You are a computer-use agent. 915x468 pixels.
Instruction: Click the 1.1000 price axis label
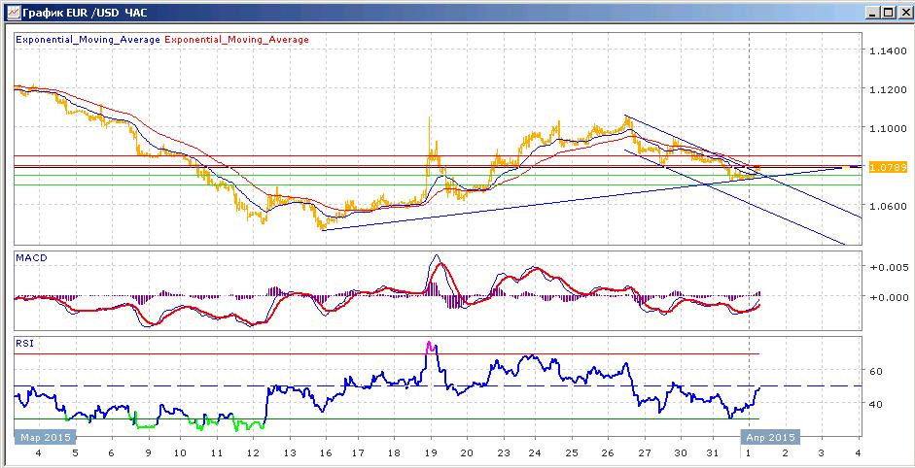887,127
